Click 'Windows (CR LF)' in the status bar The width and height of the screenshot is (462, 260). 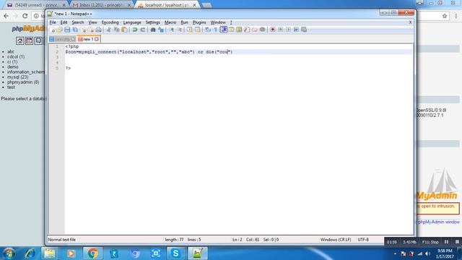coord(336,240)
